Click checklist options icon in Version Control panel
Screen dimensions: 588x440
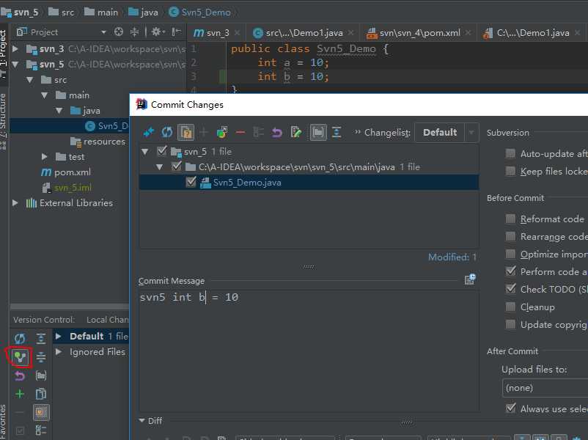click(x=41, y=430)
